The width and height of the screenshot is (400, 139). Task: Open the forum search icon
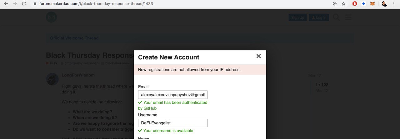pos(336,17)
